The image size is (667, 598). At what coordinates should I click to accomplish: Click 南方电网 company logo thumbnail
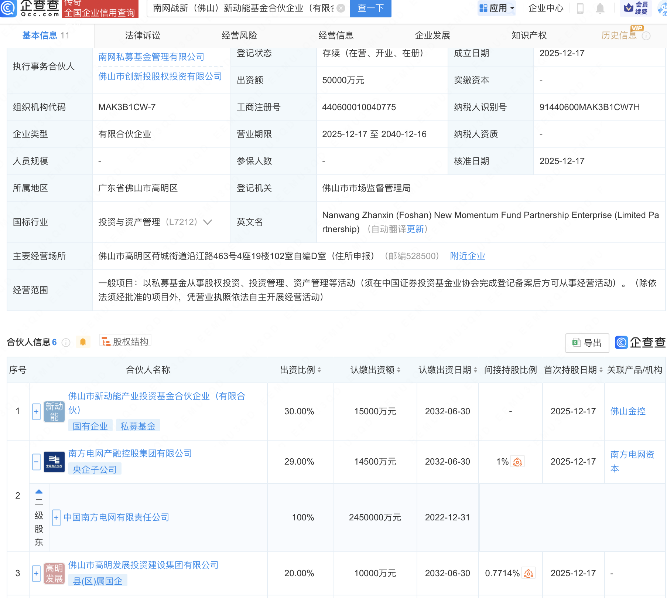tap(54, 462)
